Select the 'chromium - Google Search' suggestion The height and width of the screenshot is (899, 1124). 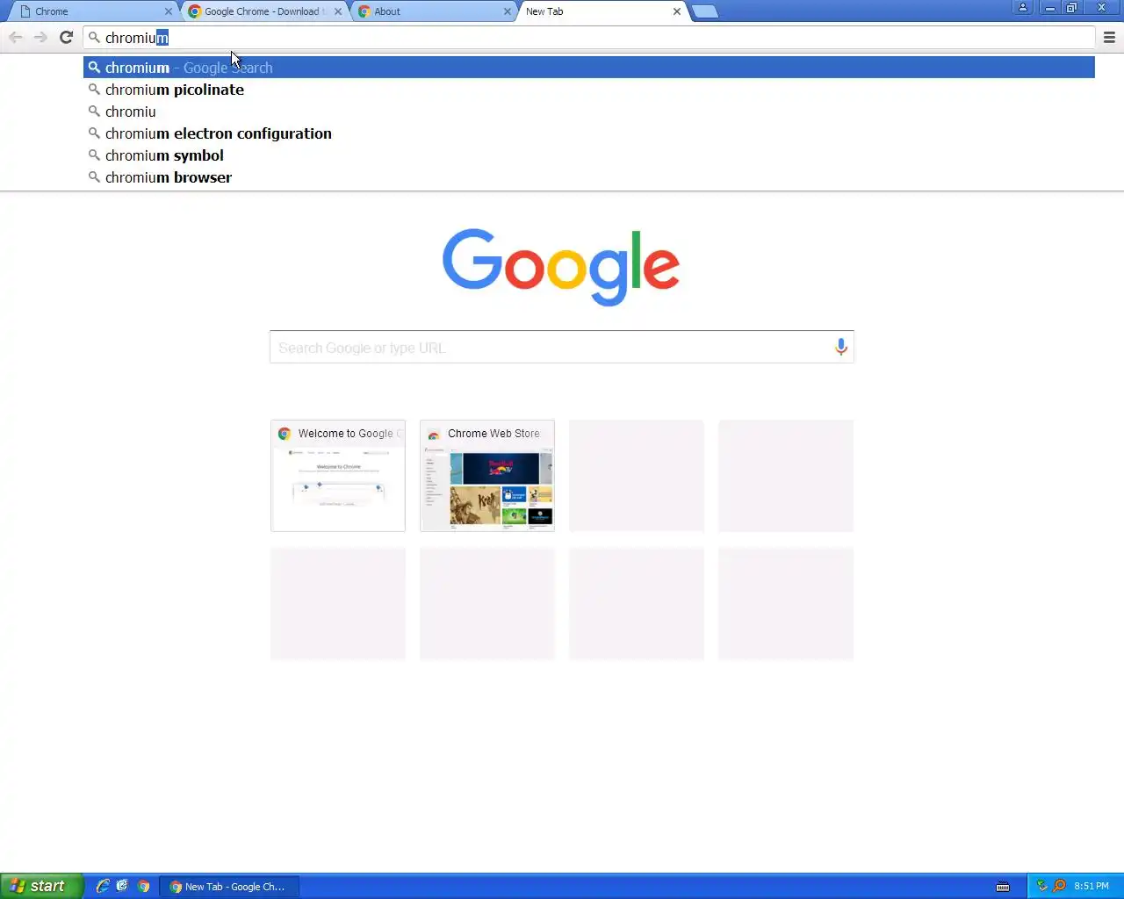click(x=589, y=68)
